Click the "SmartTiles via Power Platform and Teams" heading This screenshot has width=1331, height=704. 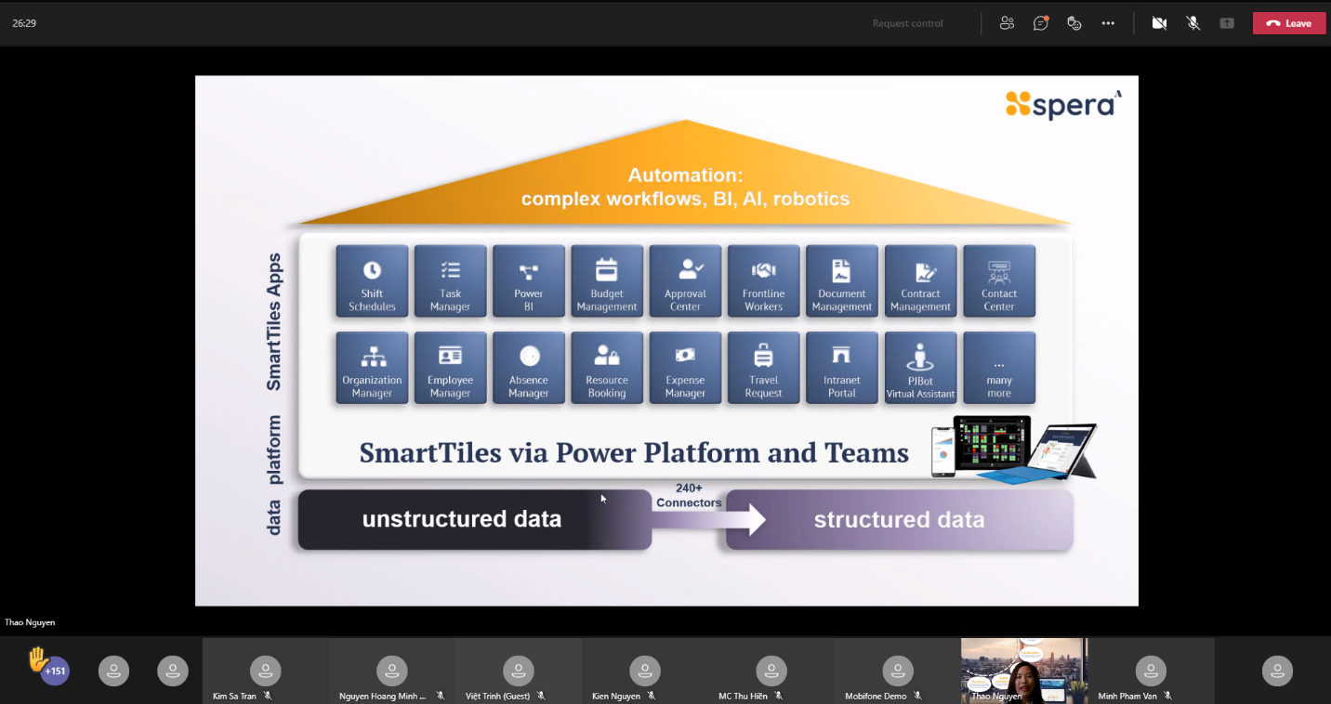[634, 452]
